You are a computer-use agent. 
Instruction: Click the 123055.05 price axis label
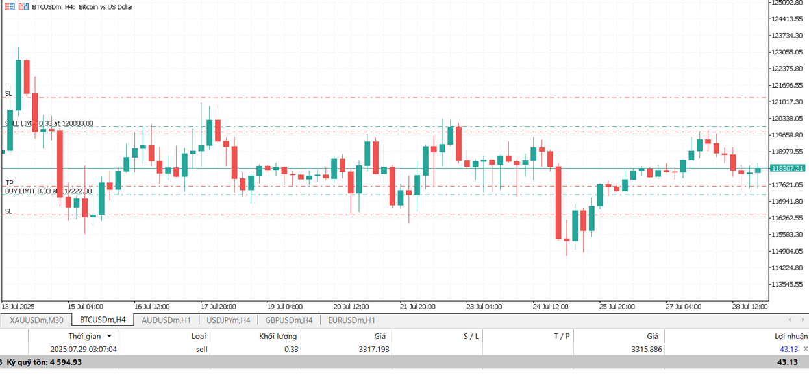click(x=787, y=52)
